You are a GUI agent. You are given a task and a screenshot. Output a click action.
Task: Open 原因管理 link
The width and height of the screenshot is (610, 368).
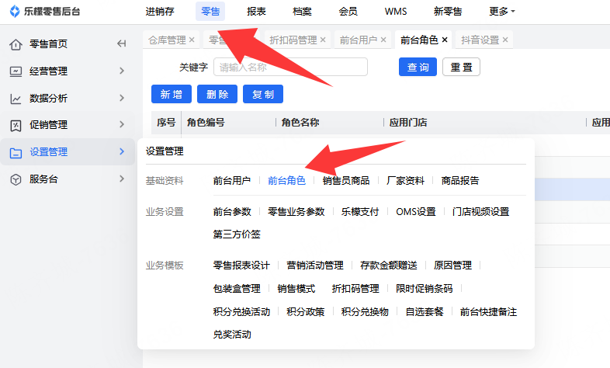452,266
